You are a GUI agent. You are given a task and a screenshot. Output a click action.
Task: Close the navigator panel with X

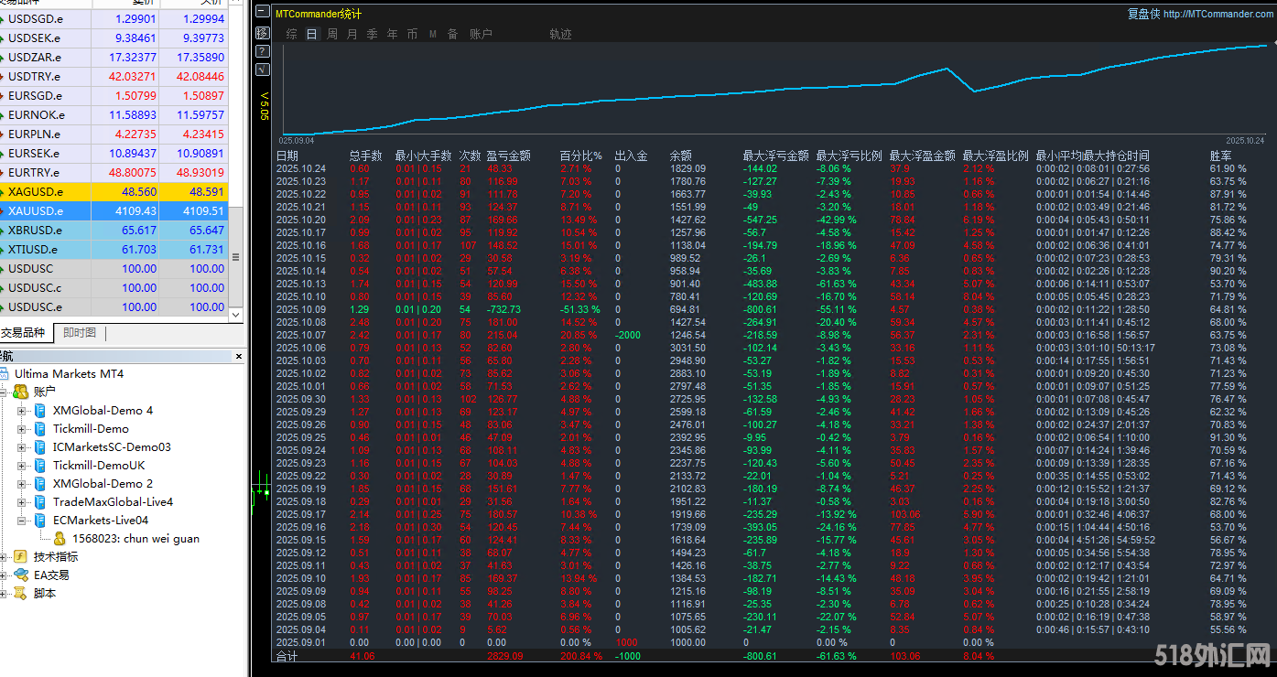pos(239,356)
